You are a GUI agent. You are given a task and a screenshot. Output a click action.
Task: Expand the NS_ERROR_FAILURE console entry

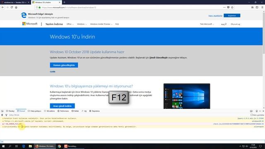click(x=5, y=124)
